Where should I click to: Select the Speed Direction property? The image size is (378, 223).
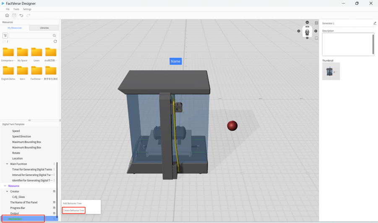pos(21,136)
